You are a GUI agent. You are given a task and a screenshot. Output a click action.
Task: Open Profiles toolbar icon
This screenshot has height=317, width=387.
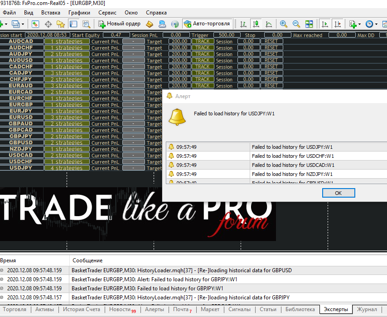[15, 24]
